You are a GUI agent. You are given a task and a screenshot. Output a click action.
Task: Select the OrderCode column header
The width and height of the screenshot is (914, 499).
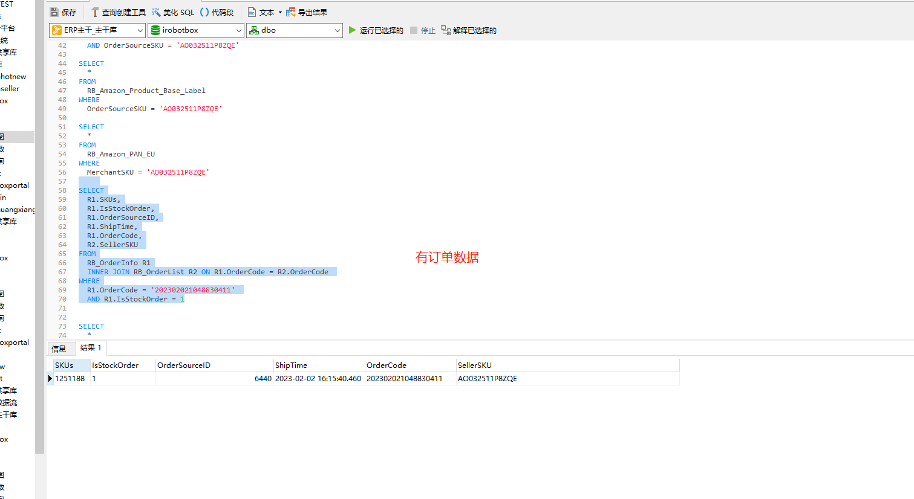coord(410,365)
